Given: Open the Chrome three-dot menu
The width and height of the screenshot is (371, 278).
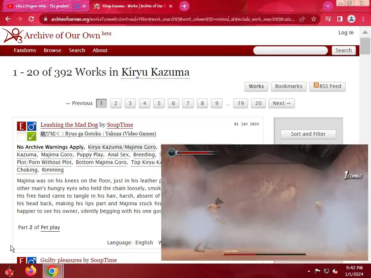Looking at the screenshot, I should coord(363,19).
